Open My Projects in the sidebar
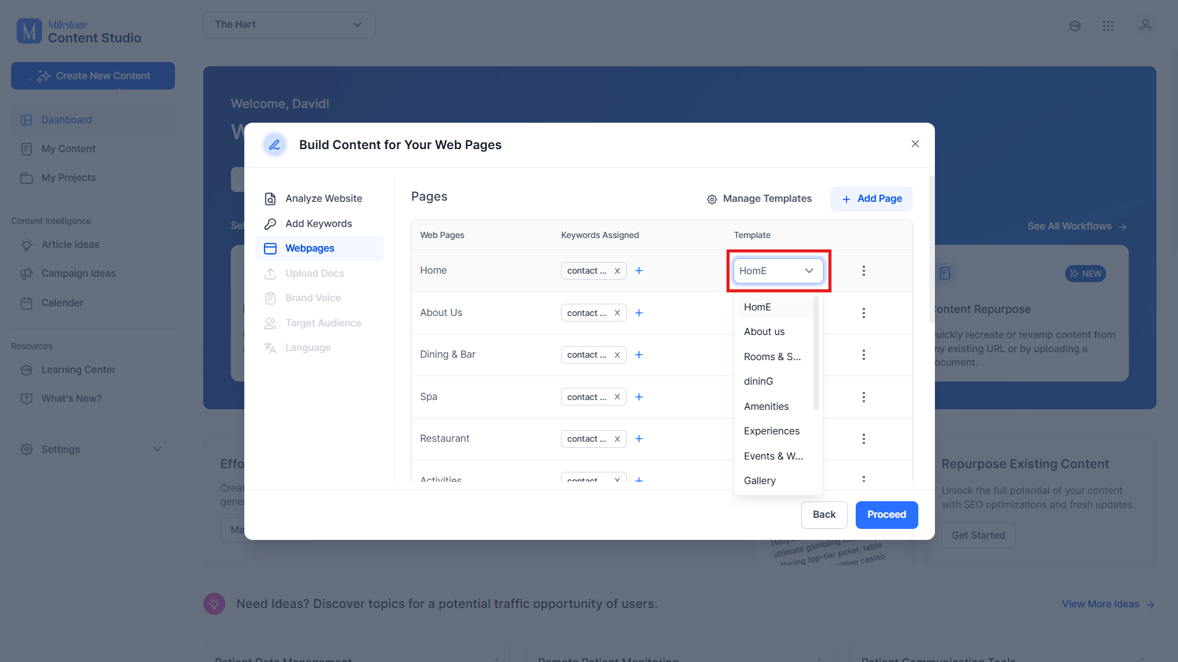 click(93, 178)
